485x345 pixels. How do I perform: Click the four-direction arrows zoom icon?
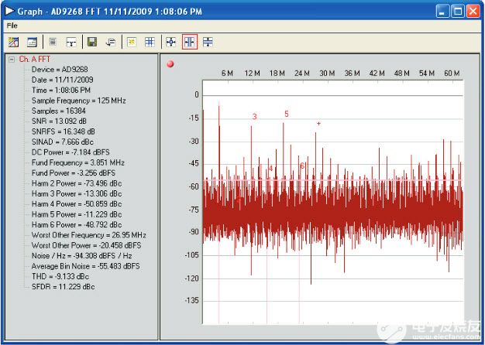coord(171,42)
